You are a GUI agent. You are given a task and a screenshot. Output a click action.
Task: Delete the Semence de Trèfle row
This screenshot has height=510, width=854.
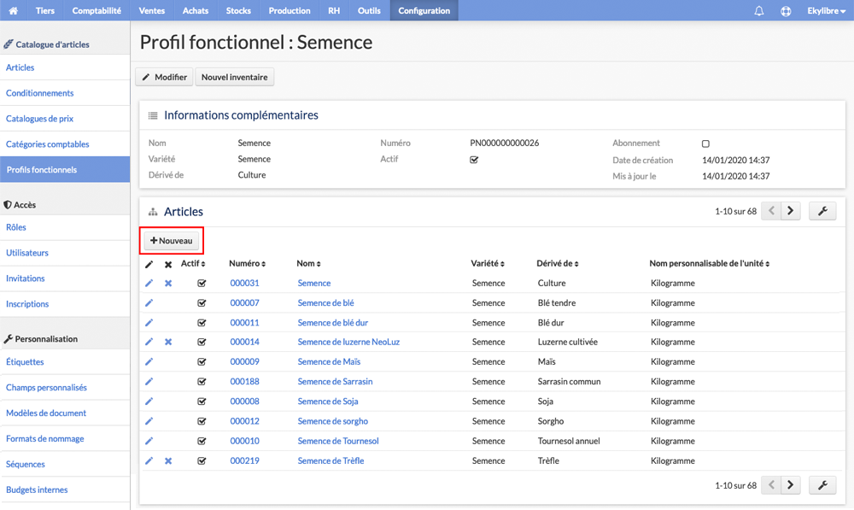click(168, 461)
